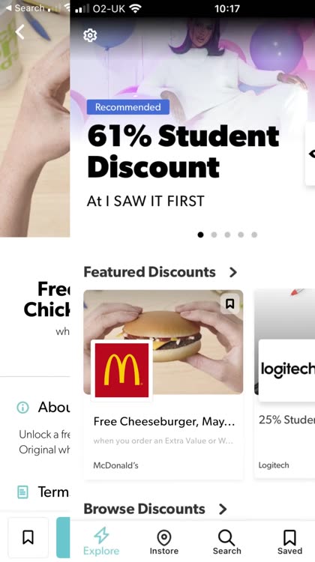Bookmark the McDonald's cheeseburger offer
This screenshot has height=562, width=315.
[x=229, y=304]
